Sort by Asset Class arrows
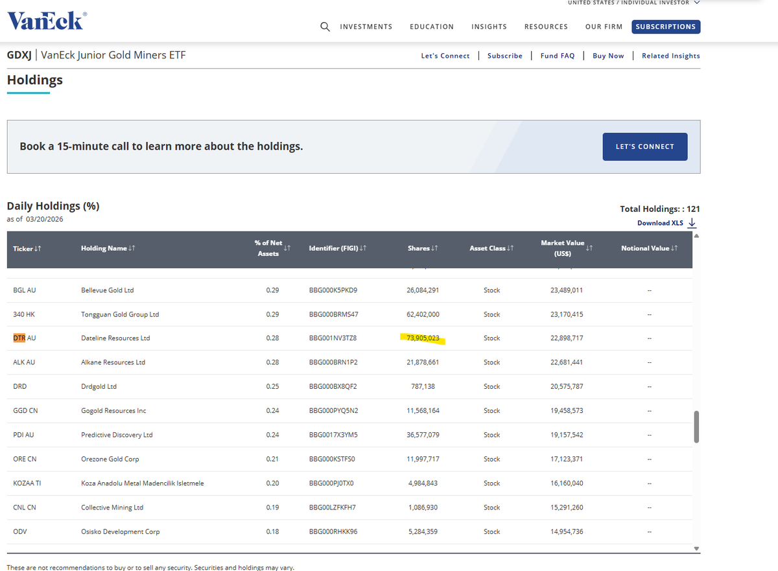This screenshot has width=778, height=571. pos(510,248)
